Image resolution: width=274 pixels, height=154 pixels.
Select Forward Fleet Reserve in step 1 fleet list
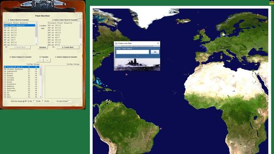pos(19,23)
